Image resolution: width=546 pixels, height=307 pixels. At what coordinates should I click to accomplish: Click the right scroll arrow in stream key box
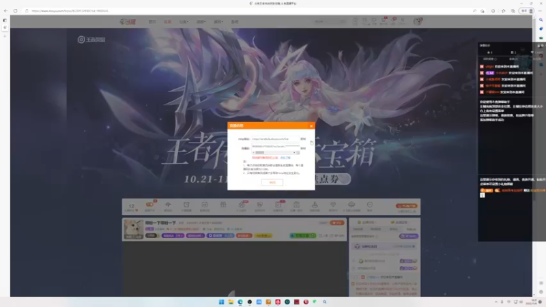point(294,152)
